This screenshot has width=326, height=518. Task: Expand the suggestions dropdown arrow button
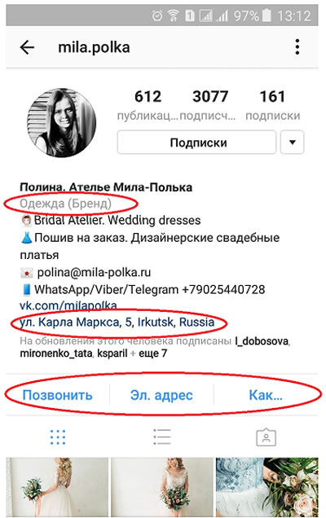[x=292, y=143]
